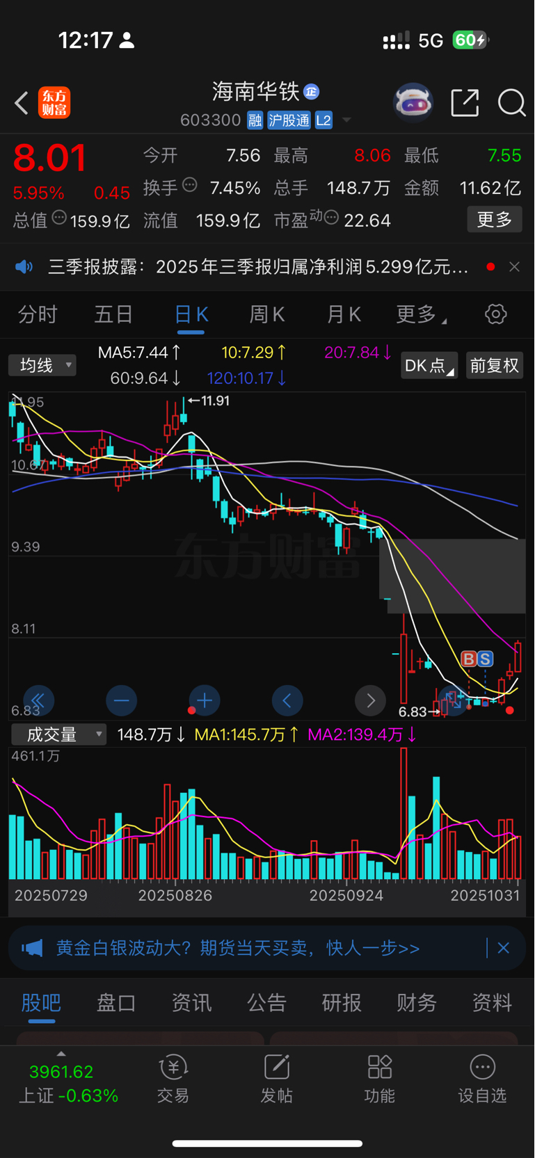Open 更多 stock details button
This screenshot has height=1158, width=535.
coord(495,220)
